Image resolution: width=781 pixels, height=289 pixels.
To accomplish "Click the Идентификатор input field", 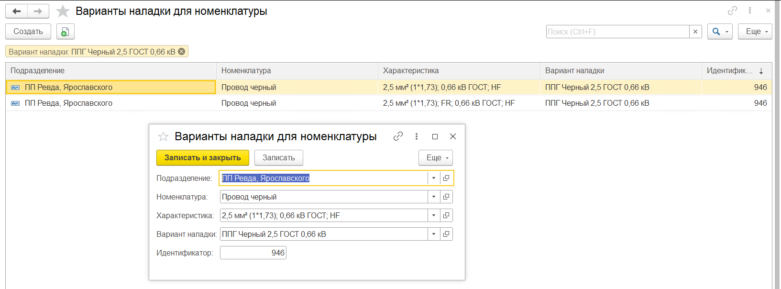I will [253, 253].
